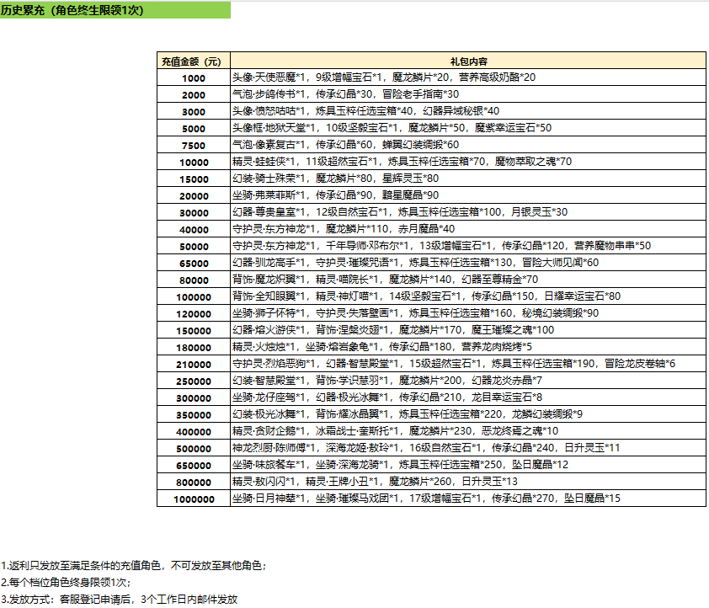
Task: Click the note about 发放方式 mail delivery
Action: 120,600
